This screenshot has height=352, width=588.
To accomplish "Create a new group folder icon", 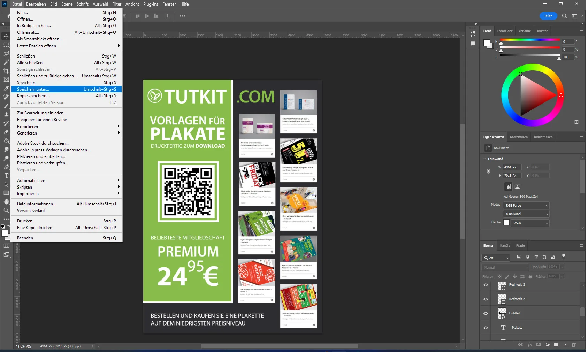I will coord(556,345).
